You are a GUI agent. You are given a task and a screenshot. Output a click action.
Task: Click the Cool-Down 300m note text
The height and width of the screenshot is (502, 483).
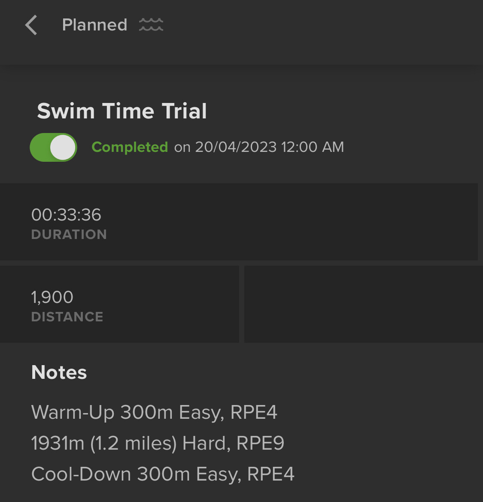tap(111, 474)
